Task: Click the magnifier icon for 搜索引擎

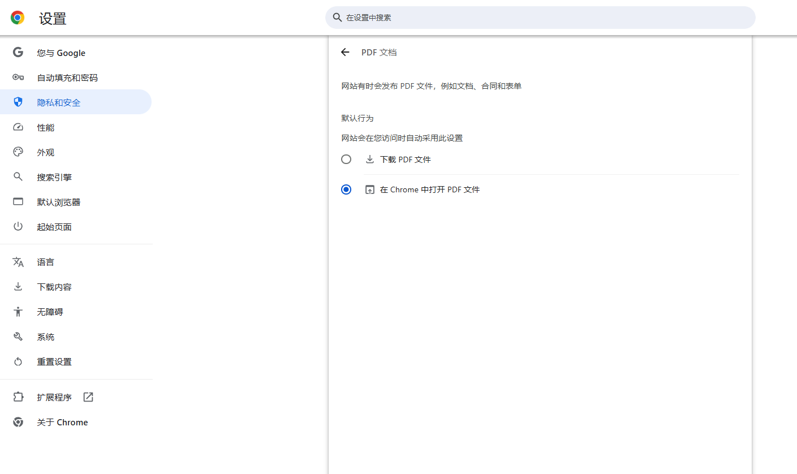Action: pos(18,177)
